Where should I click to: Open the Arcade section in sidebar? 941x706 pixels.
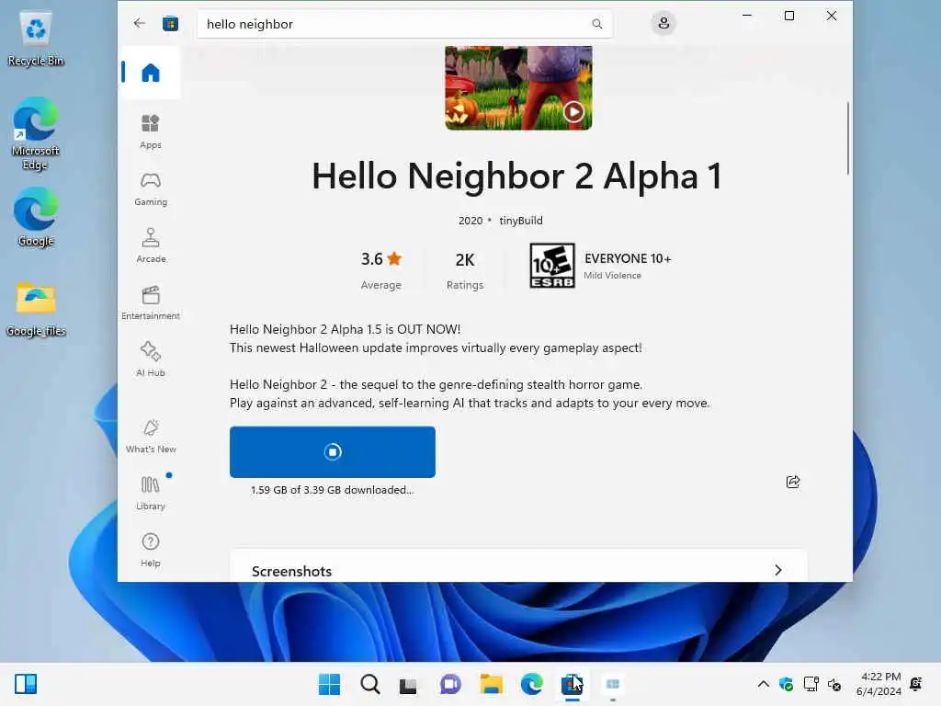(151, 245)
